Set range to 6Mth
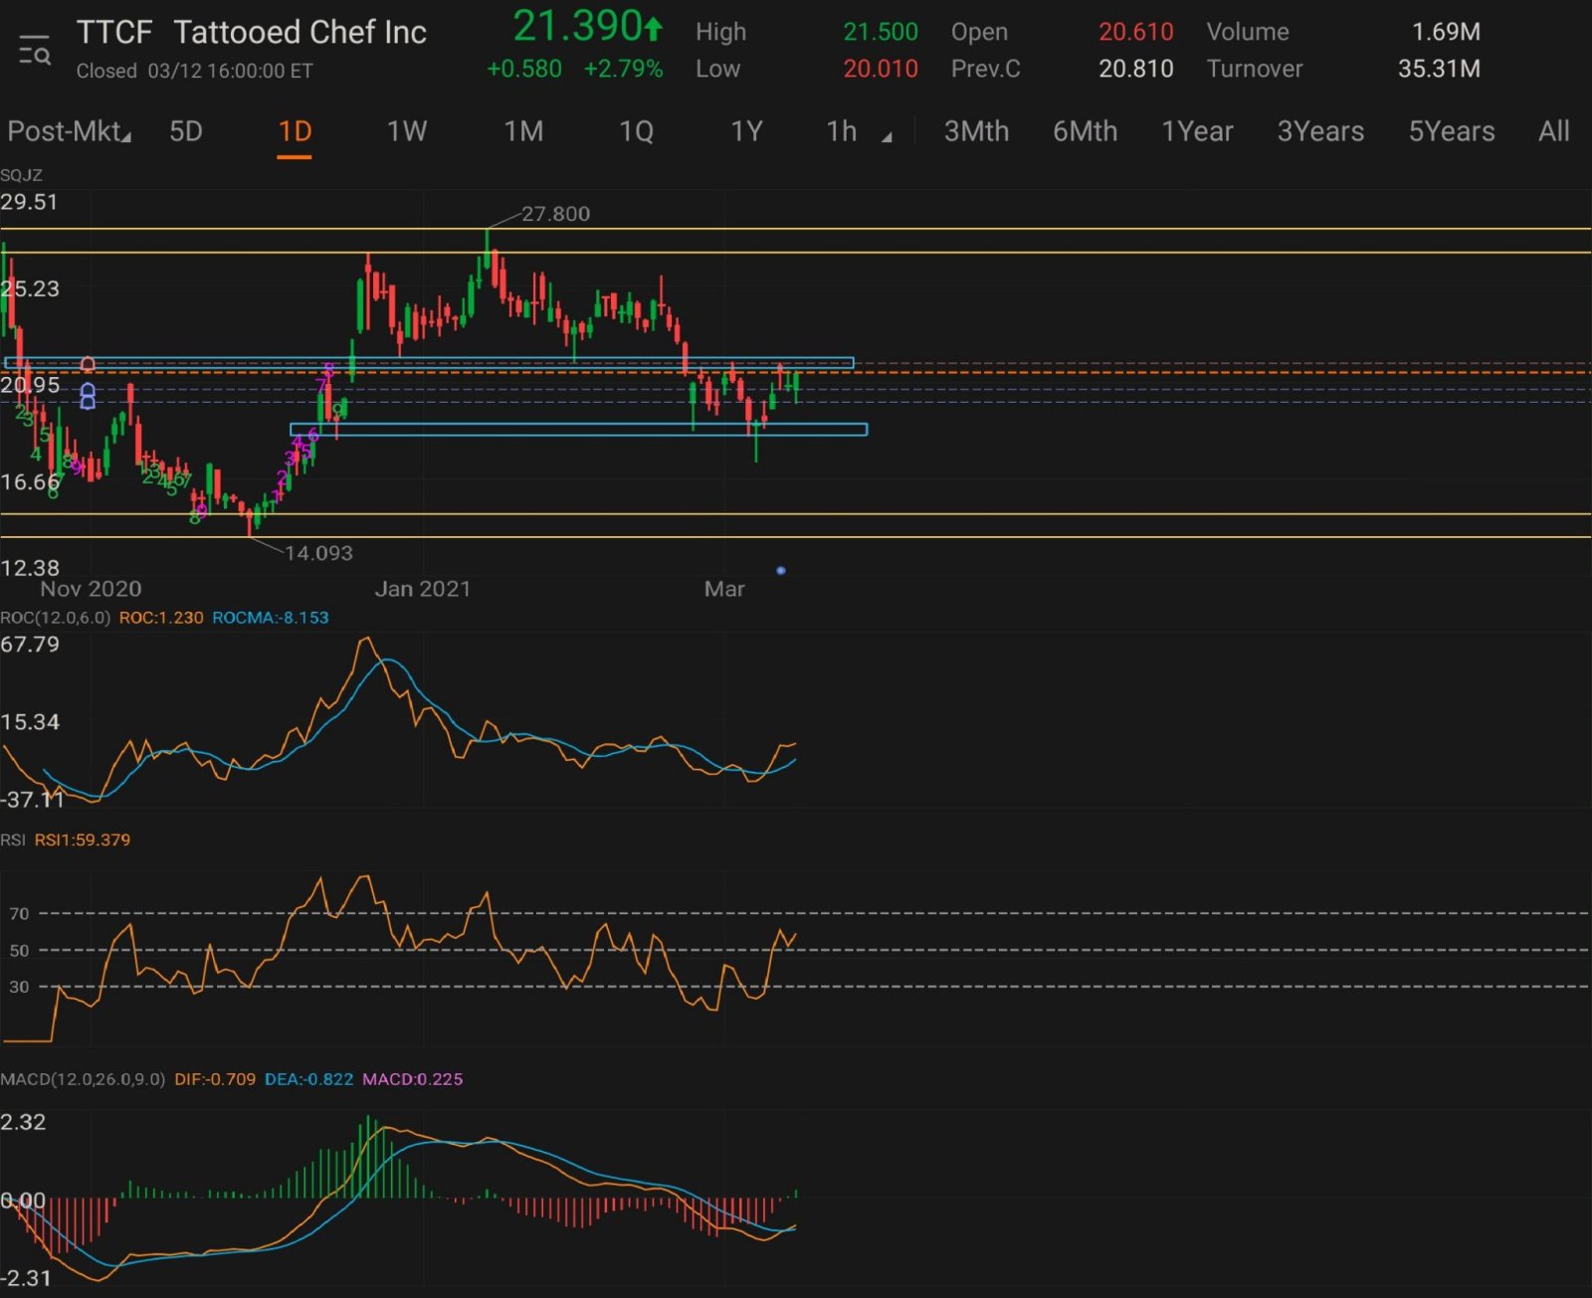 [x=1085, y=131]
